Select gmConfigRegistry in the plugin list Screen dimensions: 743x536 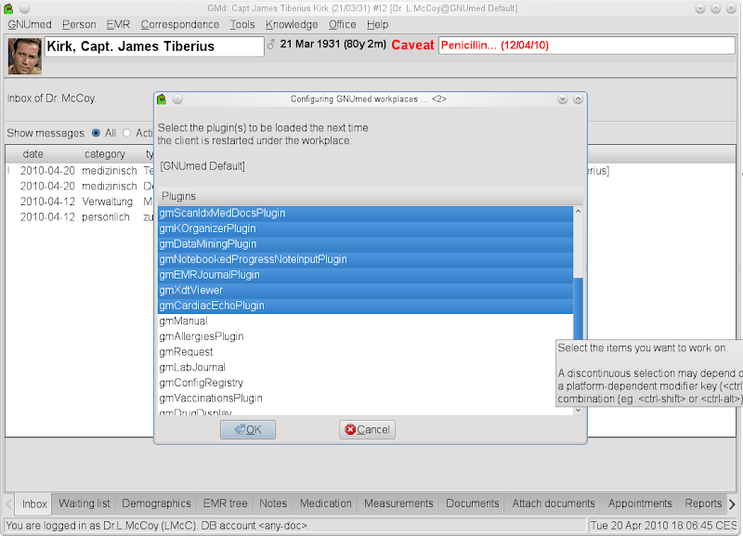click(365, 383)
